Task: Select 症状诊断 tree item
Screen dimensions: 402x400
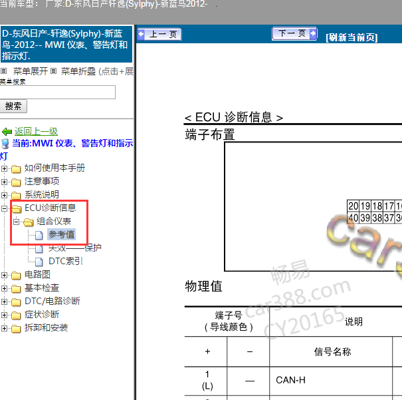Action: (x=42, y=314)
